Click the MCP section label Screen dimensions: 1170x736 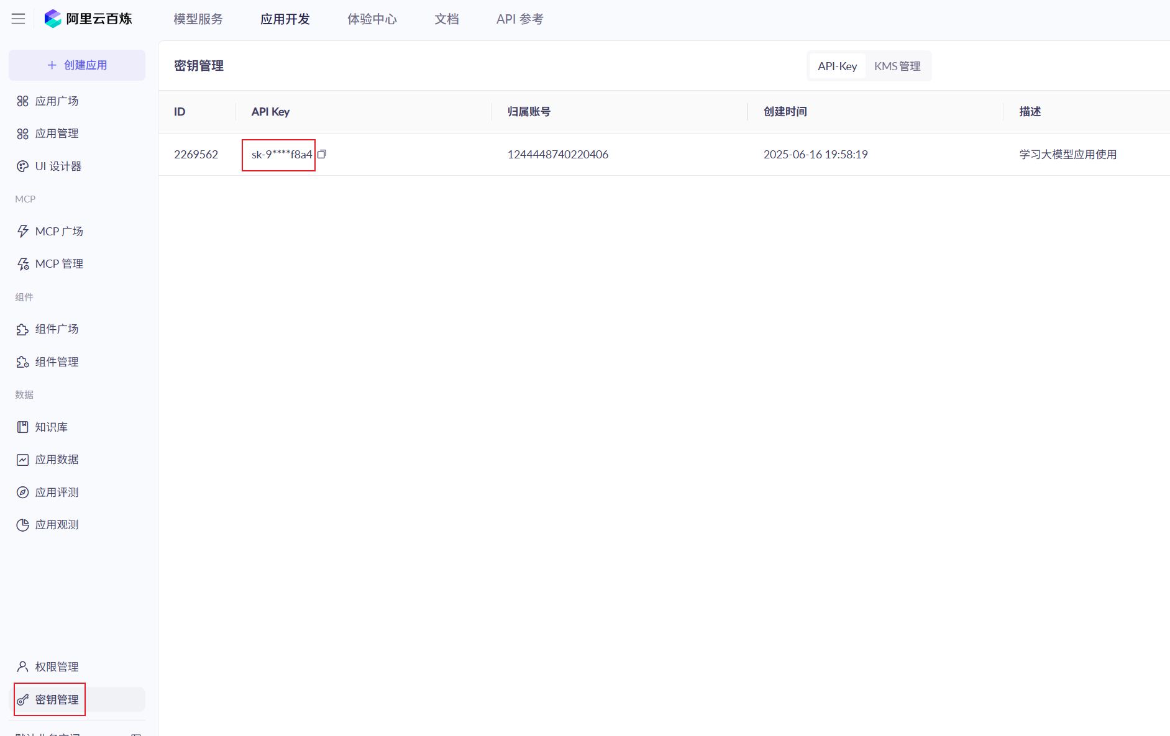25,199
